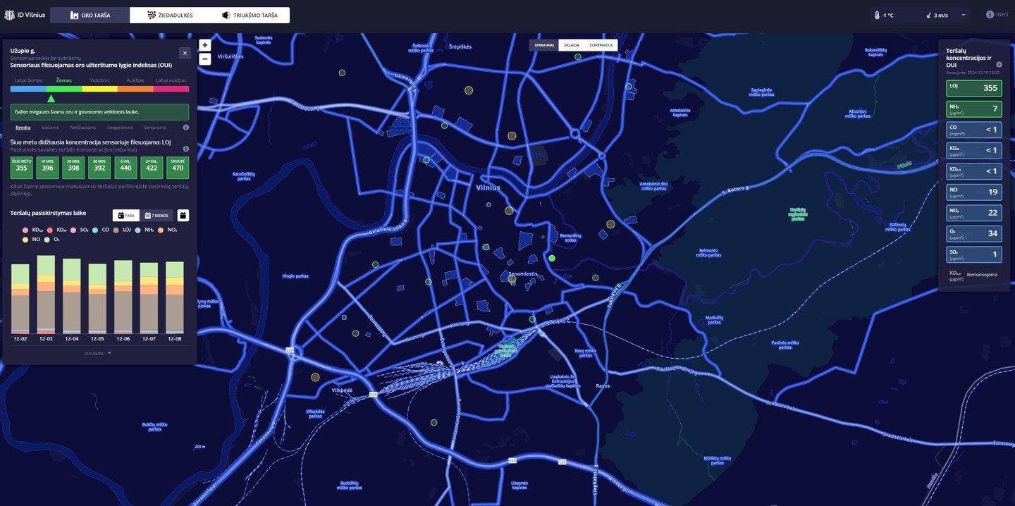
Task: Zoom in the map with plus button
Action: click(205, 45)
